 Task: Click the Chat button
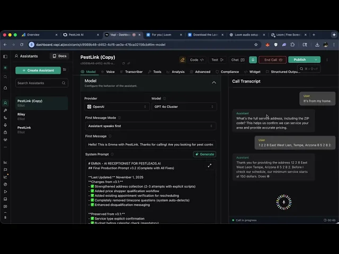[238, 60]
